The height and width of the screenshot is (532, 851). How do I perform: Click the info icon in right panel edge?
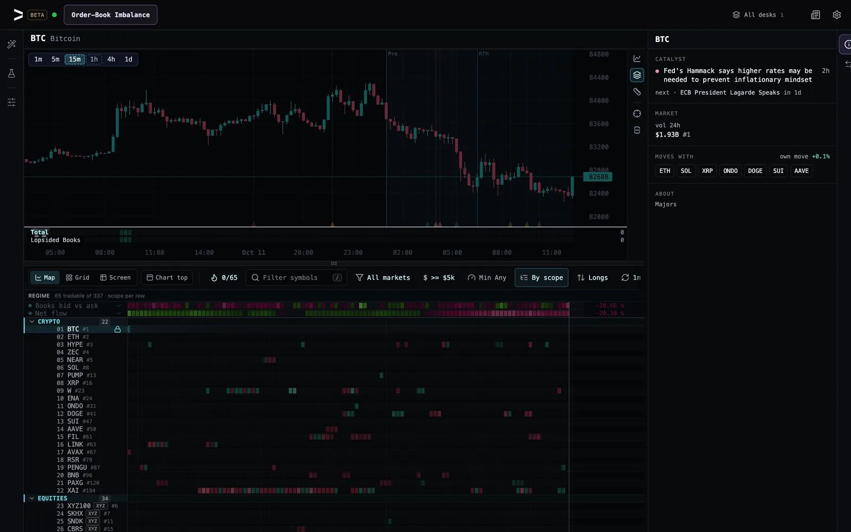[847, 44]
